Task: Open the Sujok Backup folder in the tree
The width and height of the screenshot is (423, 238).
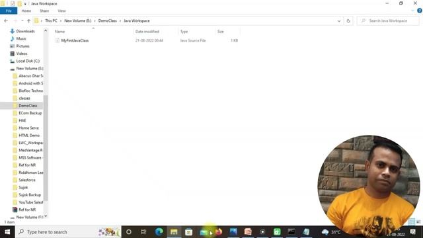Action: point(30,195)
